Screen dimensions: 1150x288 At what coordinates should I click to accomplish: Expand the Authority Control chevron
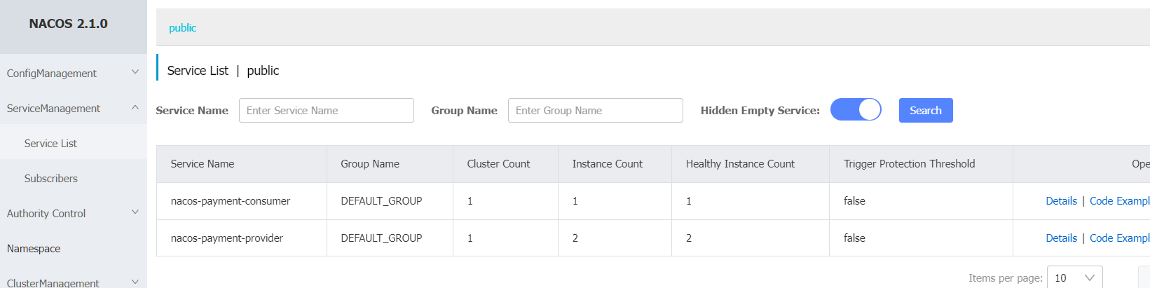135,212
